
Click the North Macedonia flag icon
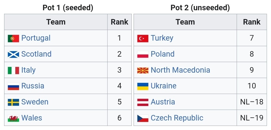(x=143, y=70)
